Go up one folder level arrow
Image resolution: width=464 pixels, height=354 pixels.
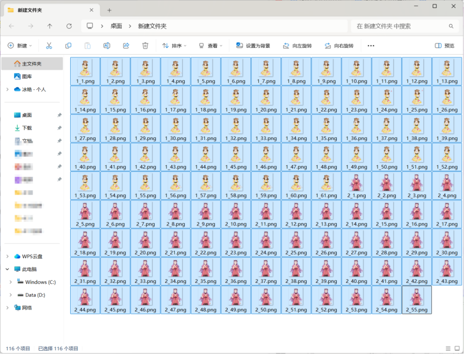(50, 26)
